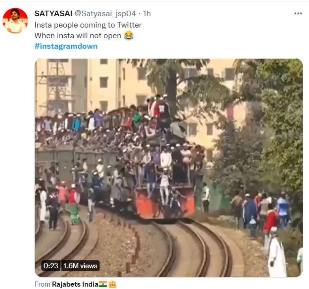Viewport: 309px width, 289px height.
Task: Open the @Satyasai_jsp04 handle
Action: (105, 13)
